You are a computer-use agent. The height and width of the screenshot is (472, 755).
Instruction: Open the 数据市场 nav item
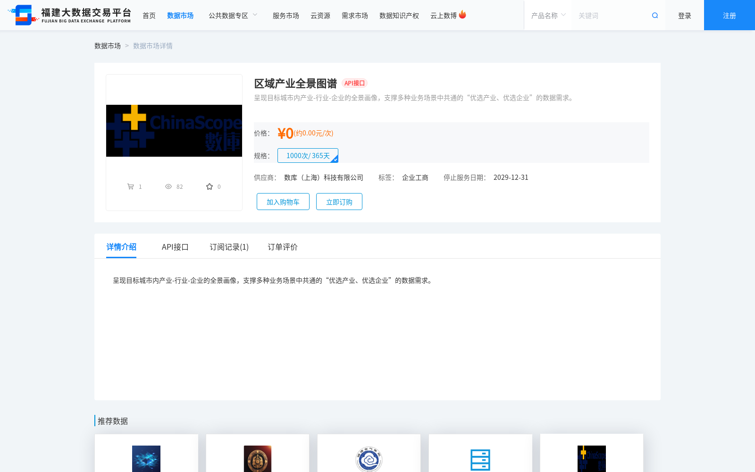tap(180, 16)
